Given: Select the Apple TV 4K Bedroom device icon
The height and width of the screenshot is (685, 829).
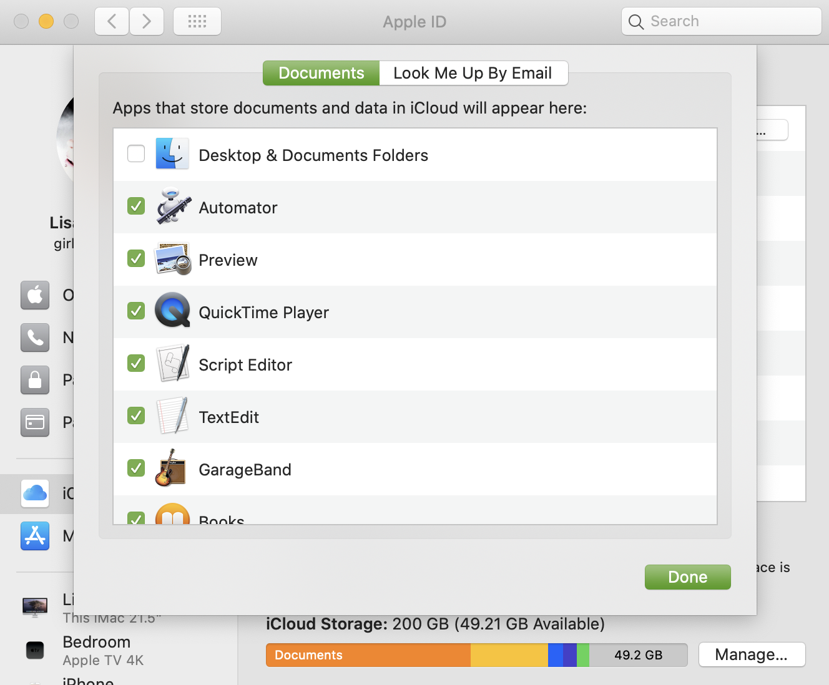Looking at the screenshot, I should 35,650.
